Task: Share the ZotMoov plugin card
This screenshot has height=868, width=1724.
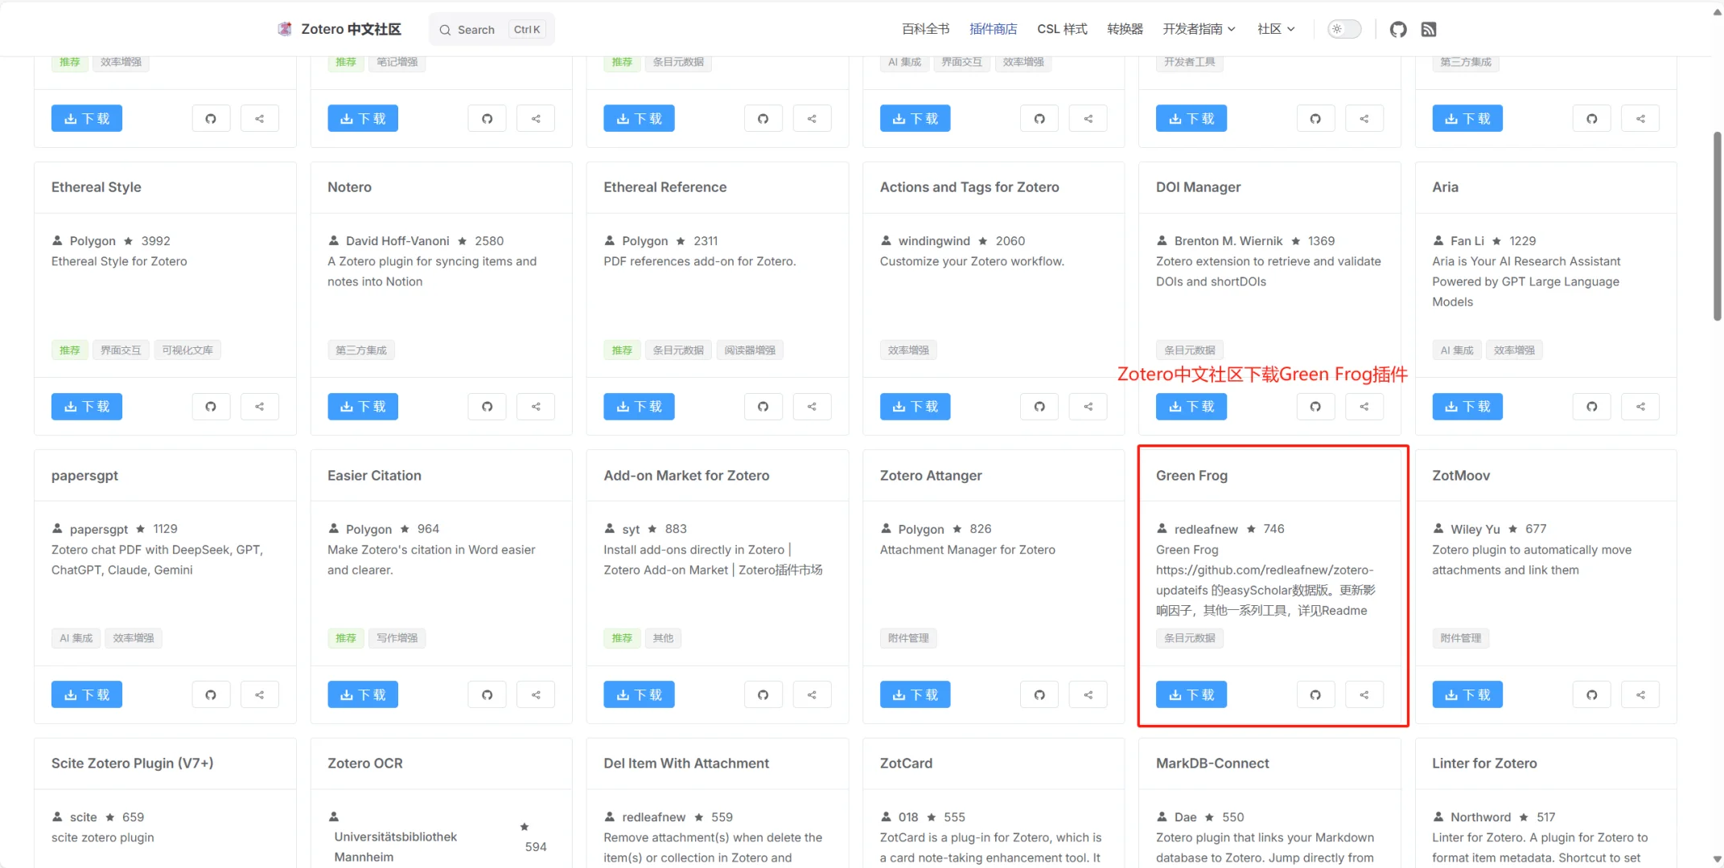Action: click(1640, 694)
